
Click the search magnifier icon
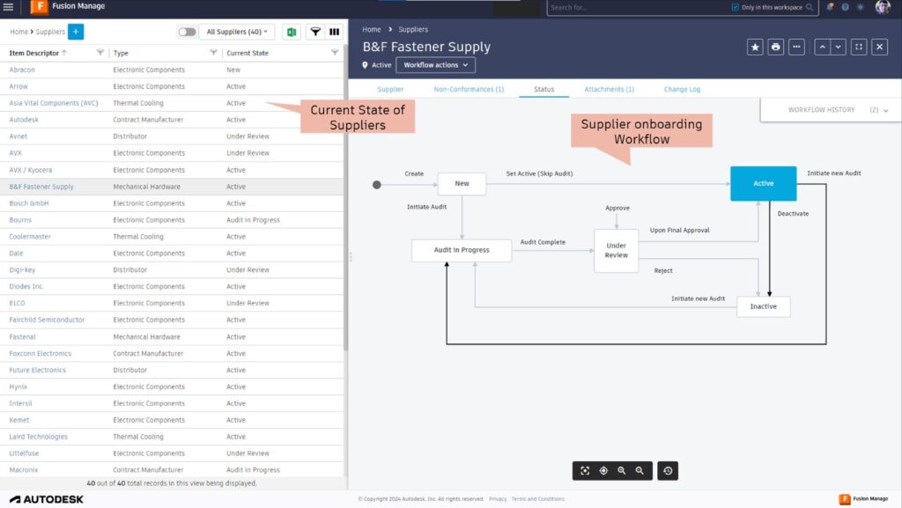810,7
